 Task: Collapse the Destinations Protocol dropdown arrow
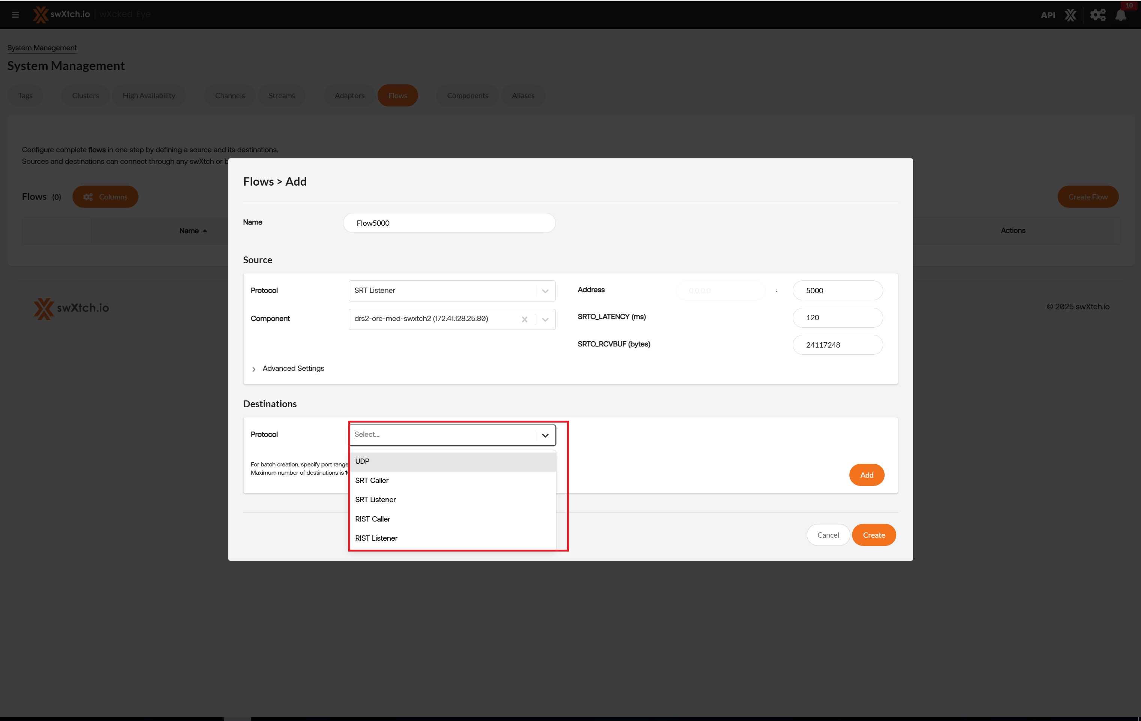(x=545, y=435)
